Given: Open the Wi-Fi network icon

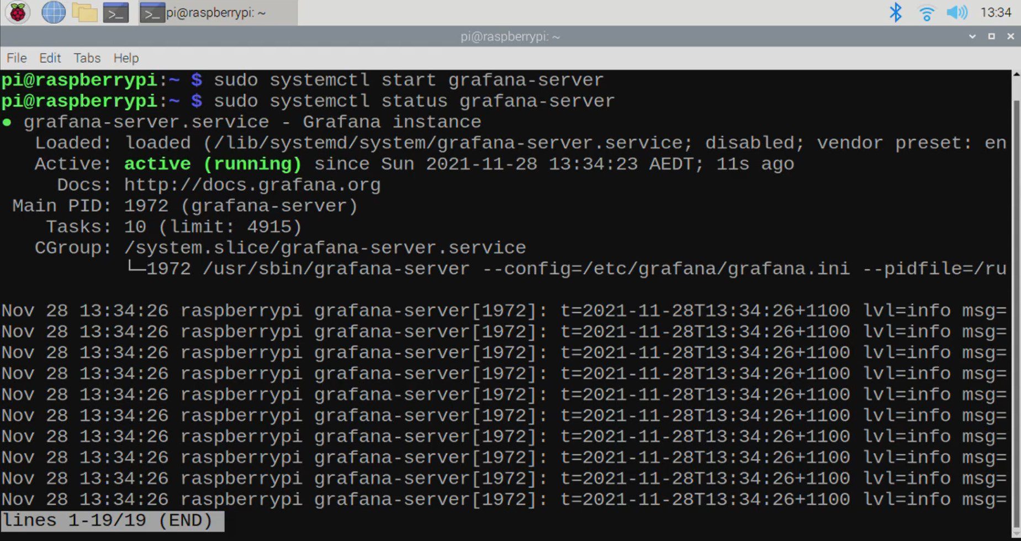Looking at the screenshot, I should click(x=926, y=13).
